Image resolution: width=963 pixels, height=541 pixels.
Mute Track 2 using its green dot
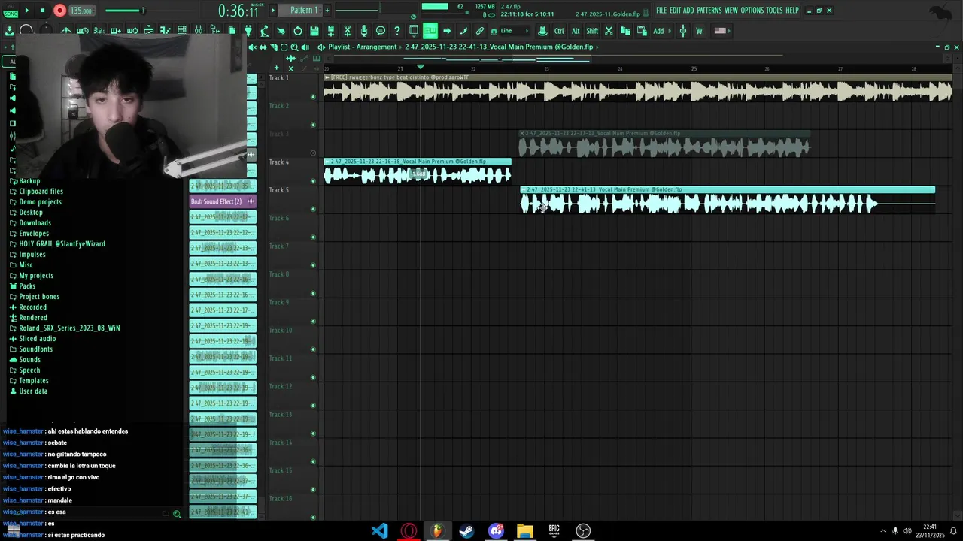[313, 125]
